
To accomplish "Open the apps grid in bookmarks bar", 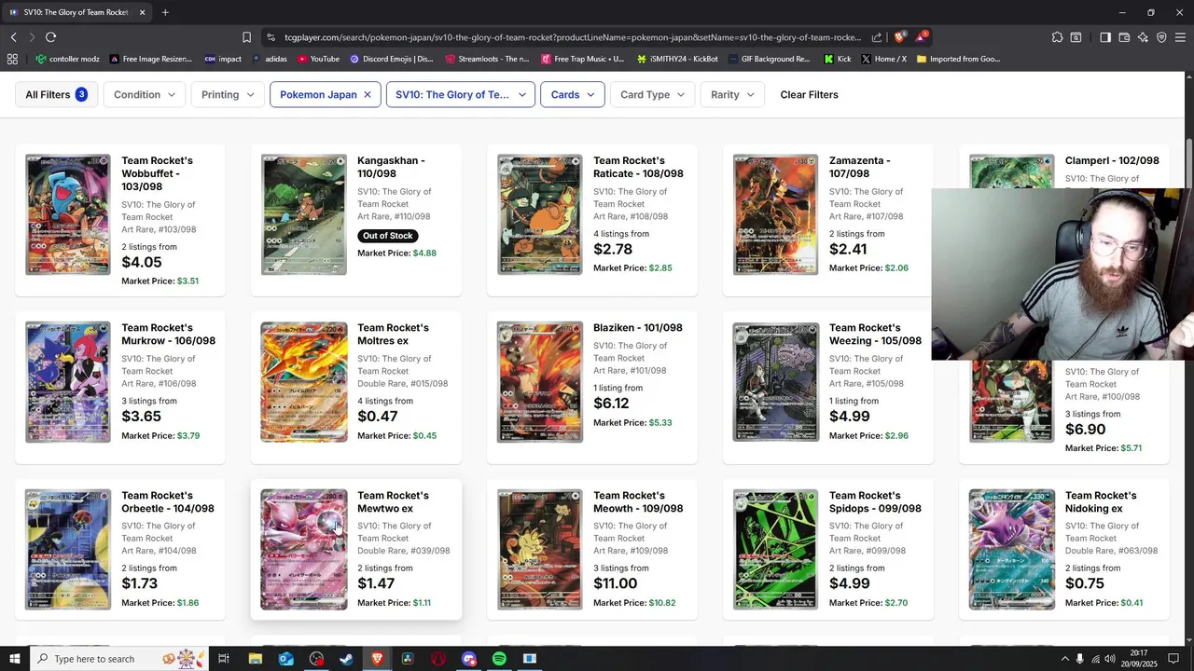I will coord(12,59).
